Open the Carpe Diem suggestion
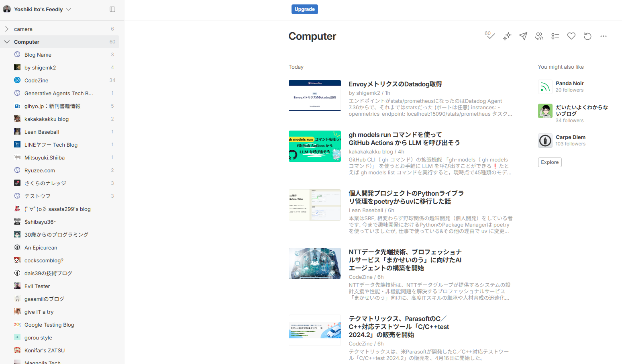 pos(570,137)
